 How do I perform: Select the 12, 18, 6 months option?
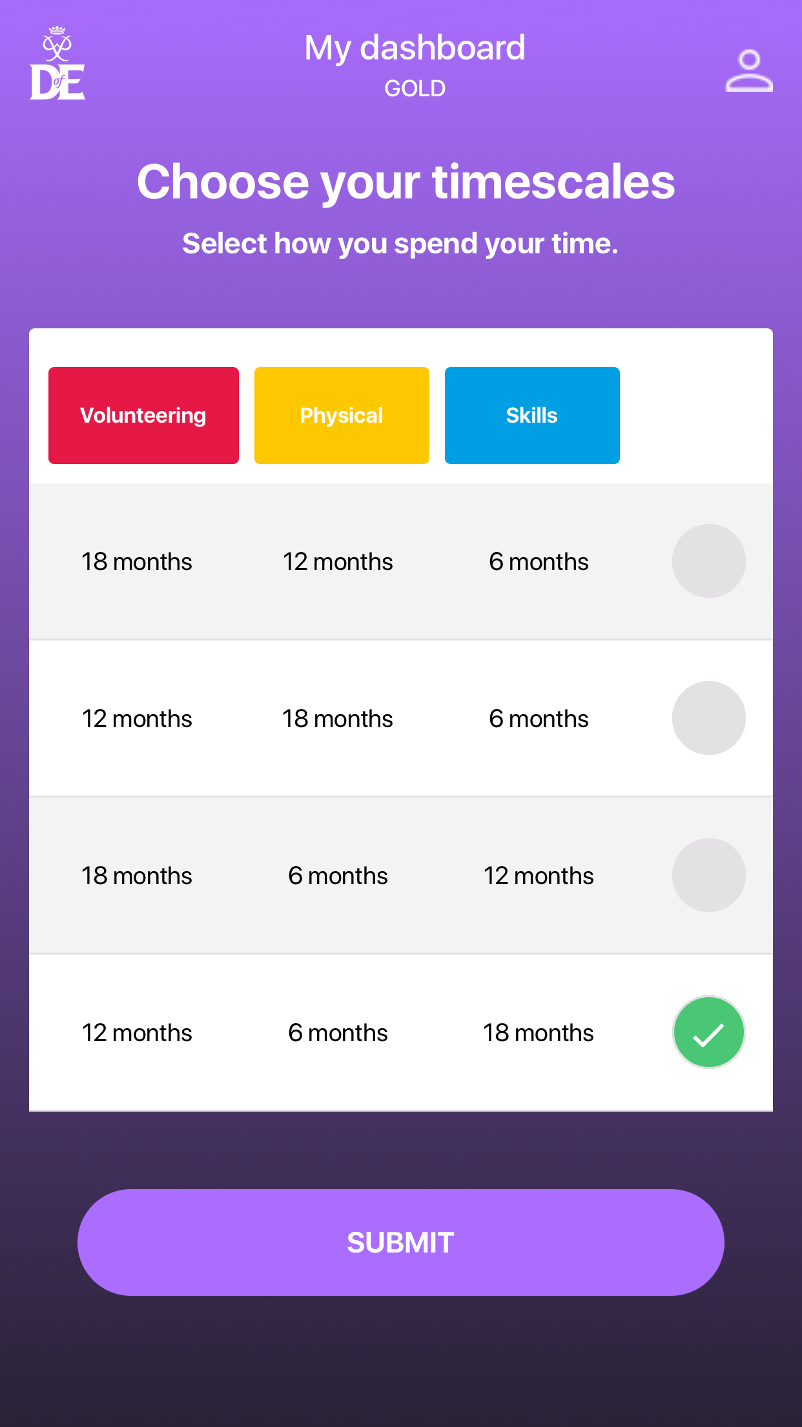coord(708,718)
